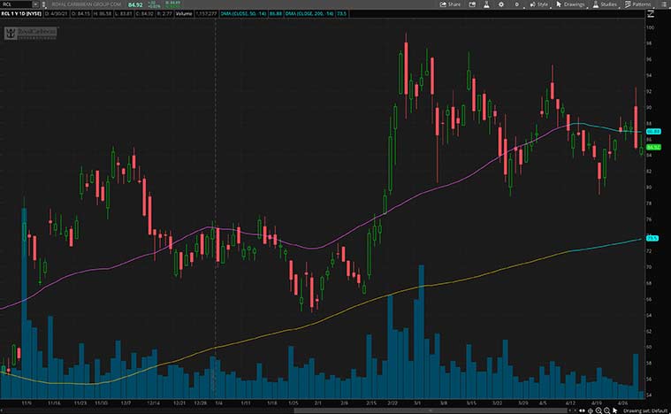The image size is (671, 414).
Task: Click the Share button in top toolbar
Action: 451,4
